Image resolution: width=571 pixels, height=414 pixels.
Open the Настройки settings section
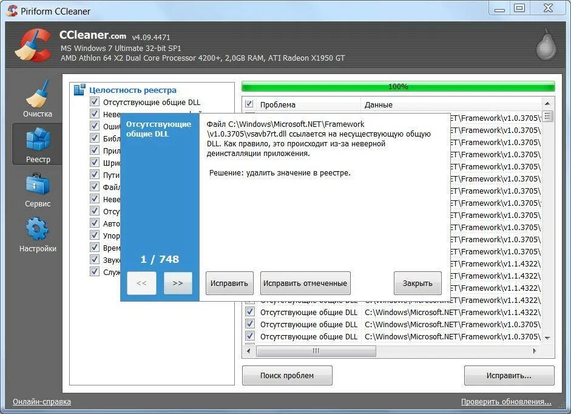(38, 235)
